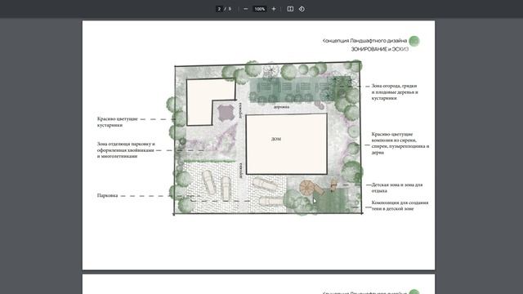This screenshot has width=523, height=294.
Task: Click the current page number field
Action: pyautogui.click(x=219, y=9)
